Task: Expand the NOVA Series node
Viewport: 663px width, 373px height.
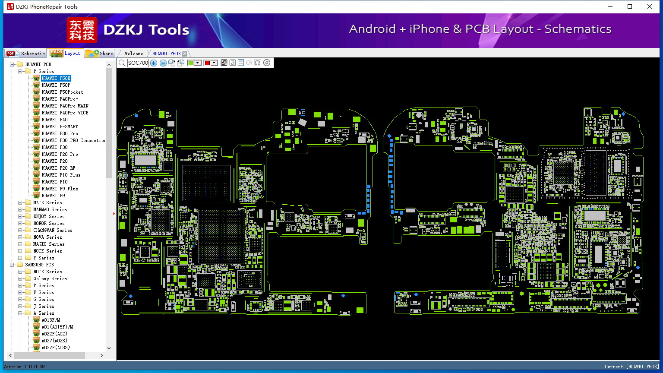Action: (20, 237)
